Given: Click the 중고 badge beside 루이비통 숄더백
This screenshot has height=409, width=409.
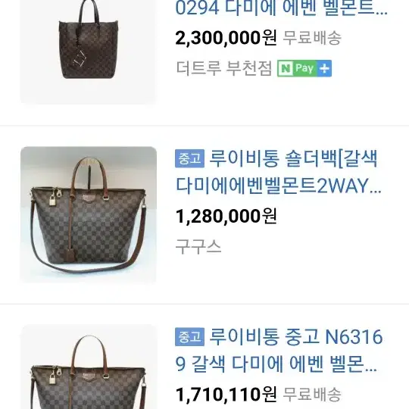Looking at the screenshot, I should 189,158.
